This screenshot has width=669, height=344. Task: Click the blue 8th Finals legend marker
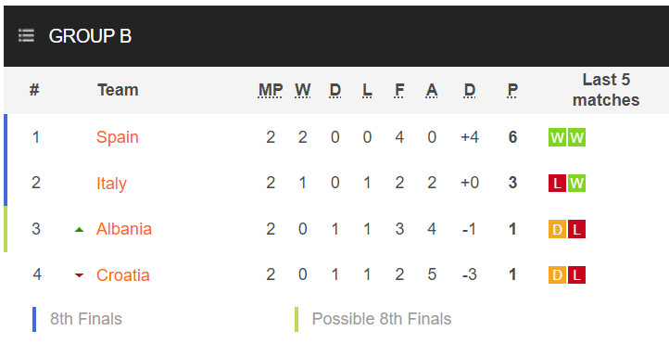[x=34, y=319]
